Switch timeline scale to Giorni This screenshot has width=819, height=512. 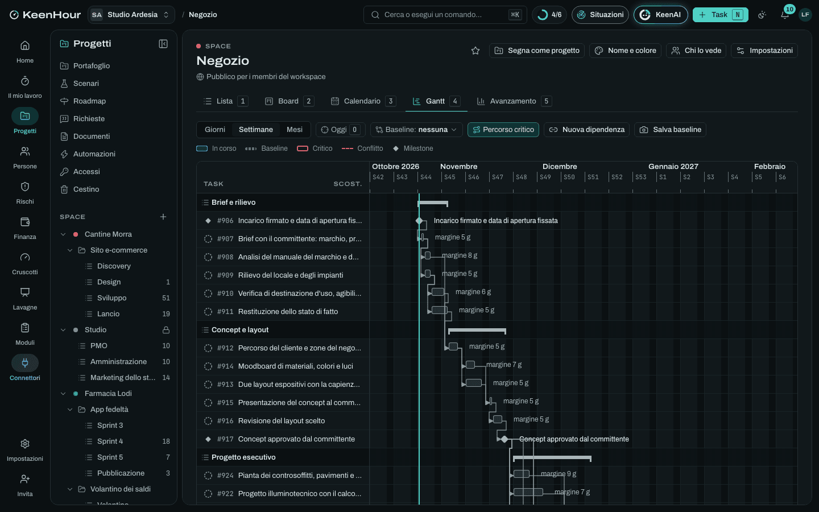(215, 130)
